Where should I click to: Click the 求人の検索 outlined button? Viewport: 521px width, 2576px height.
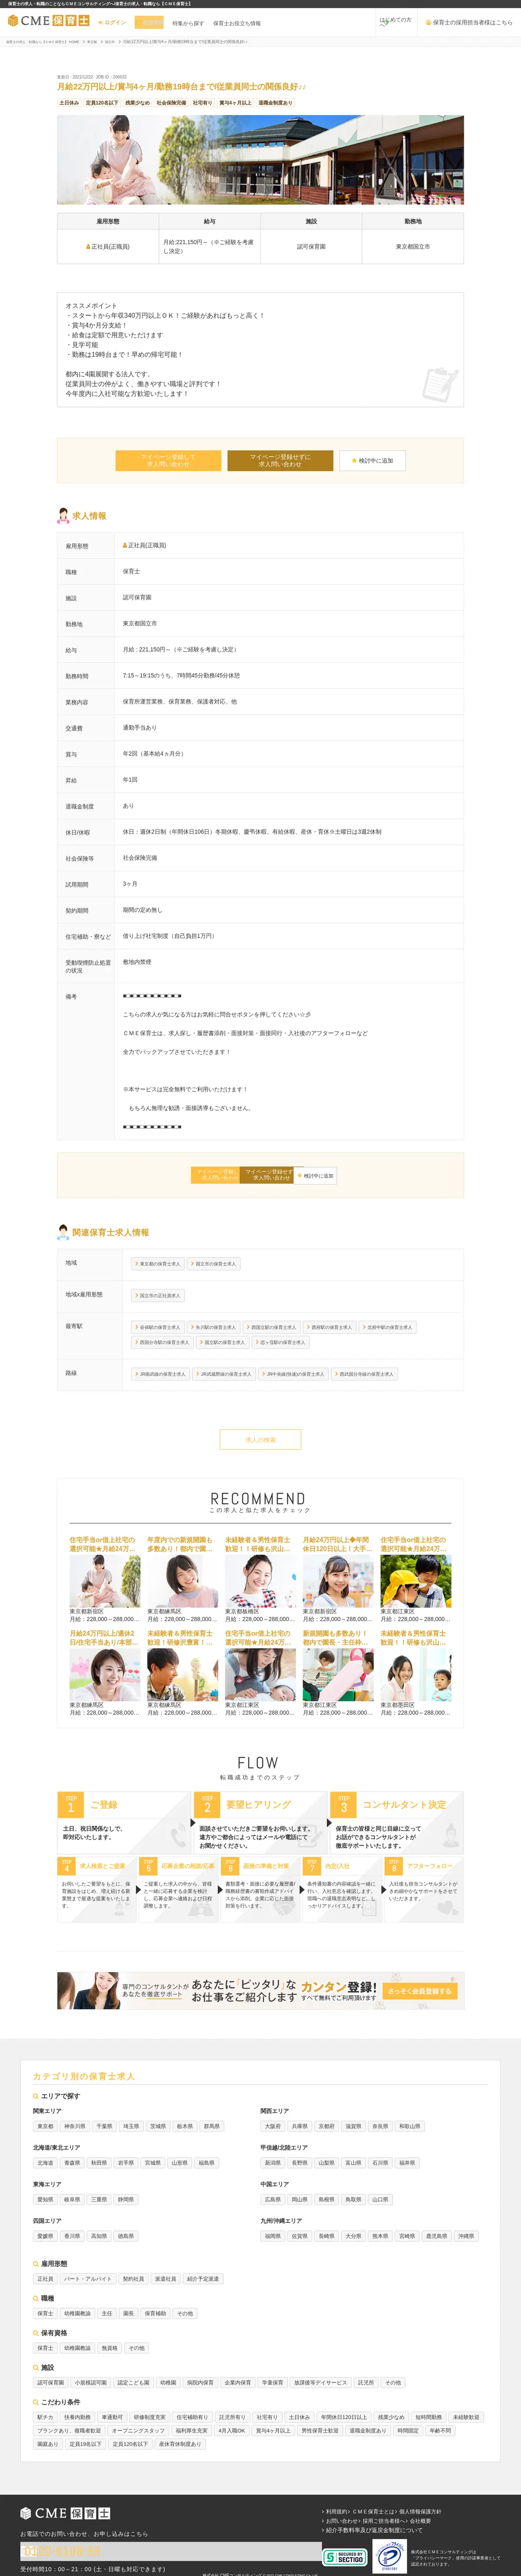tap(260, 1440)
